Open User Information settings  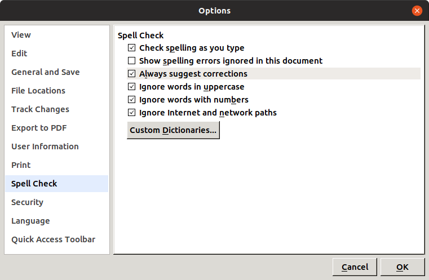coord(45,146)
